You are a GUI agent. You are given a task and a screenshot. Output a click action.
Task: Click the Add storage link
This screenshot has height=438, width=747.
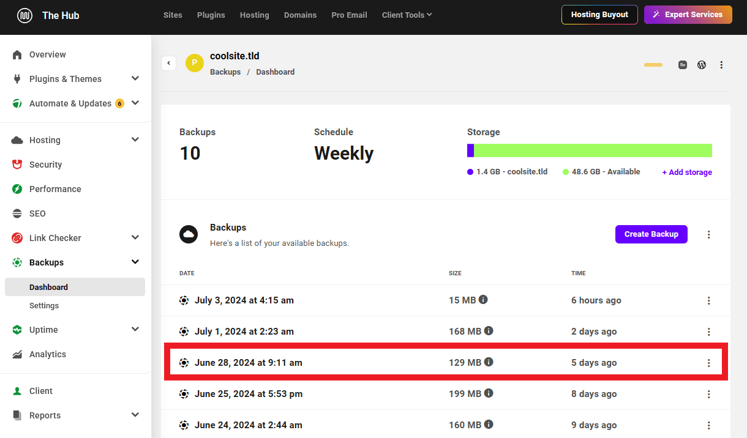click(687, 173)
